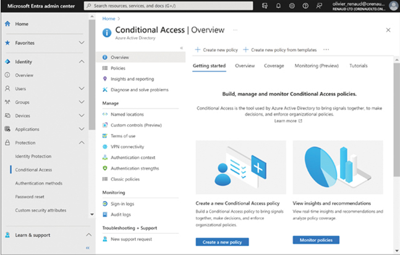Expand the Devices section
The height and width of the screenshot is (256, 400).
click(82, 115)
